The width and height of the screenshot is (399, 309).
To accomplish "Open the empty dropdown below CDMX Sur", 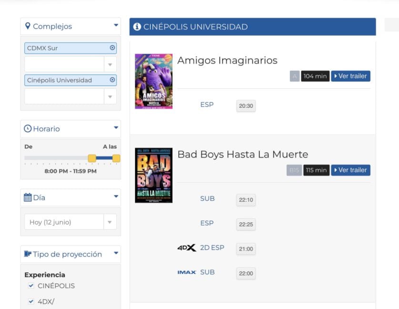I will pyautogui.click(x=110, y=64).
